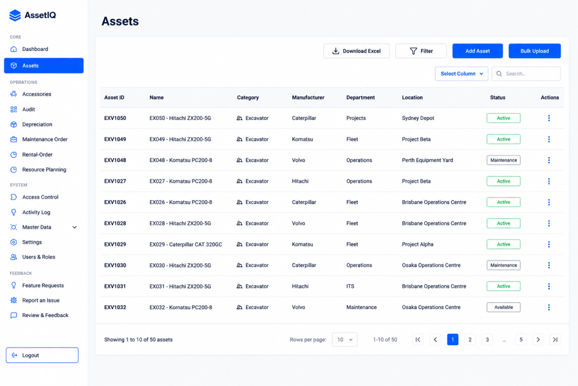Click the Bulk Upload button
Viewport: 578px width, 386px height.
[535, 51]
